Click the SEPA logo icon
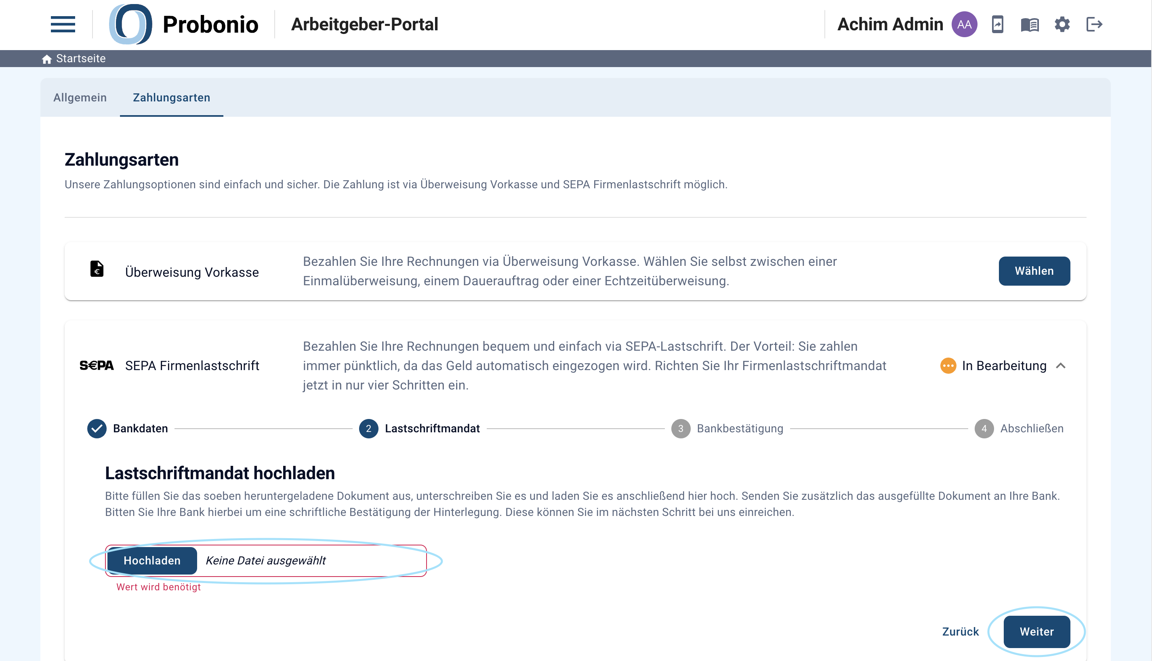This screenshot has width=1152, height=661. tap(97, 366)
